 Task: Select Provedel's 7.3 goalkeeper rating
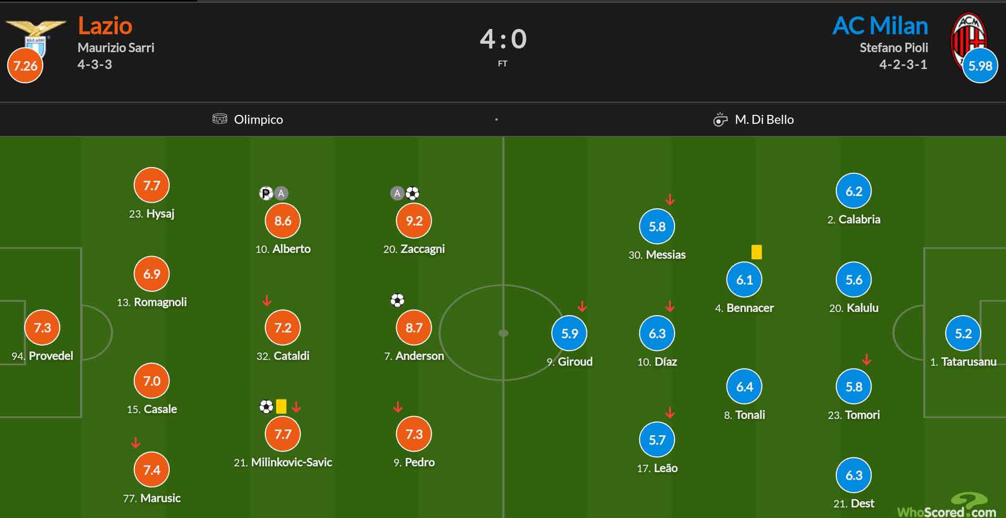[42, 328]
